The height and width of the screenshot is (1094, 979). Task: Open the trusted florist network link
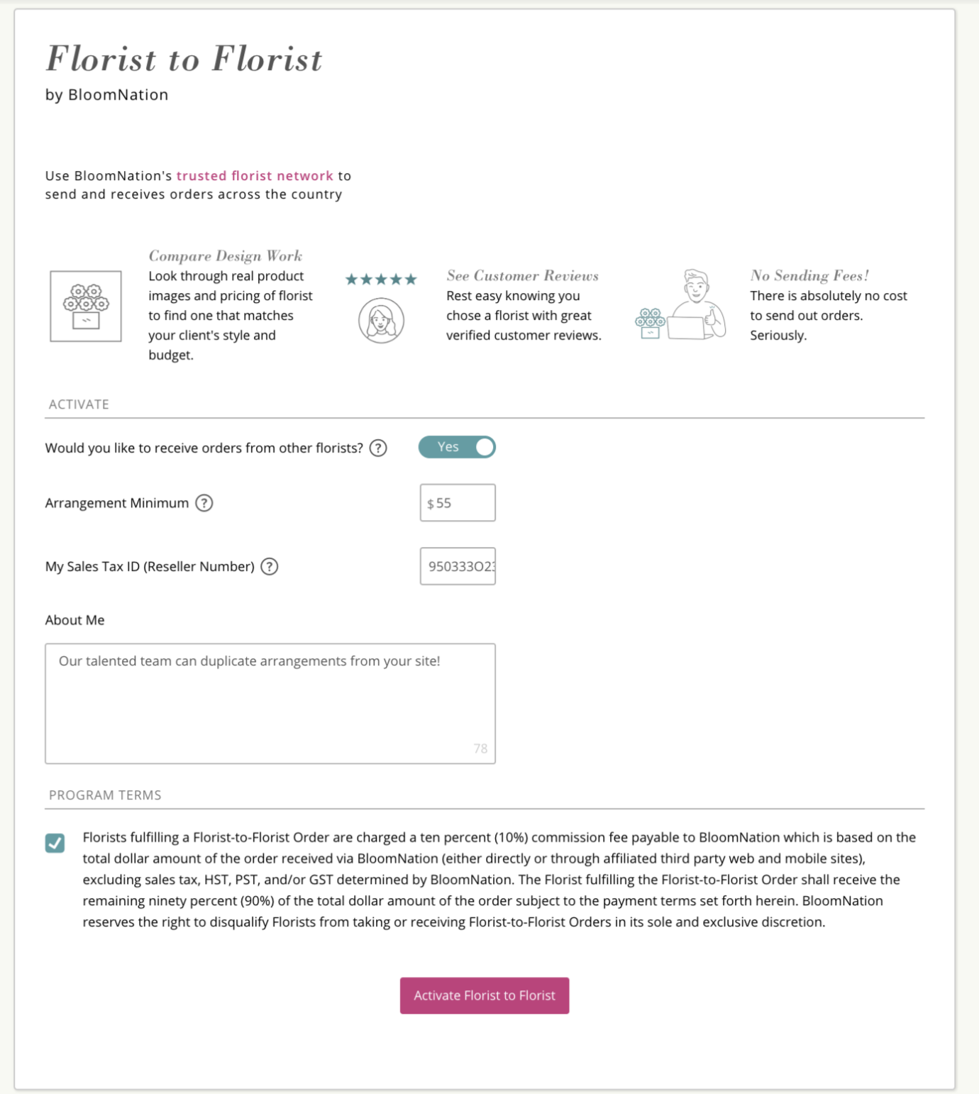click(254, 175)
